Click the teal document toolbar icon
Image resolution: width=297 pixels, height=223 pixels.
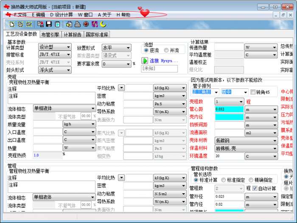tap(57, 24)
